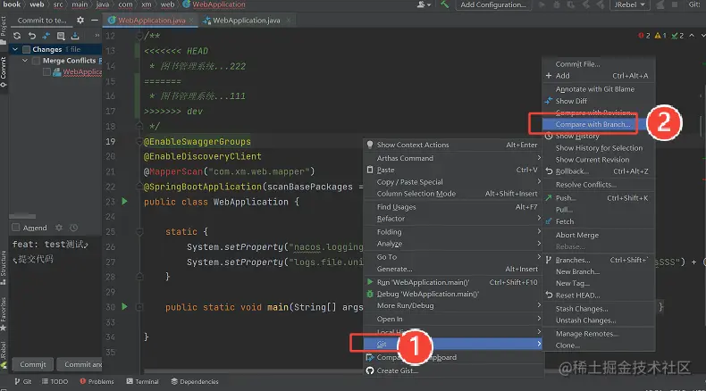Viewport: 706px width, 391px height.
Task: Click the 'main' breadcrumb segment
Action: coord(80,4)
